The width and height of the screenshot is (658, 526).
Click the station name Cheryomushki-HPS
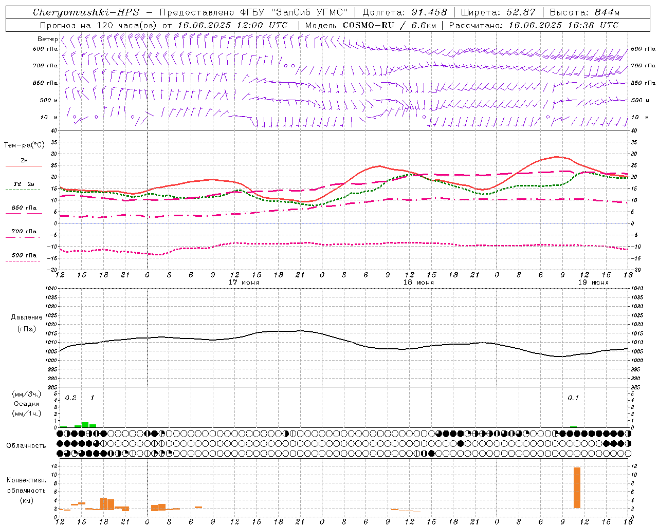(86, 12)
